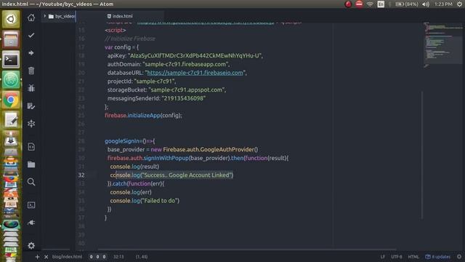The image size is (465, 262).
Task: Open the battery indicator showing 84%
Action: (x=407, y=4)
